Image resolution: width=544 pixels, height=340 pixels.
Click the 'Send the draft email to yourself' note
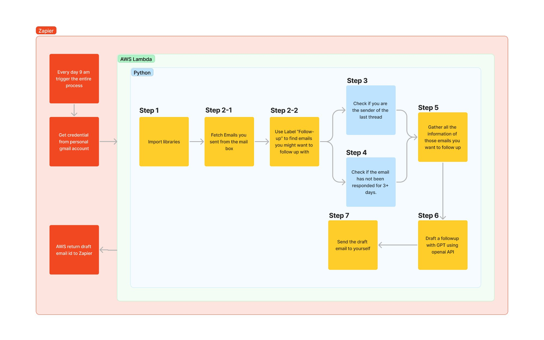pos(353,245)
